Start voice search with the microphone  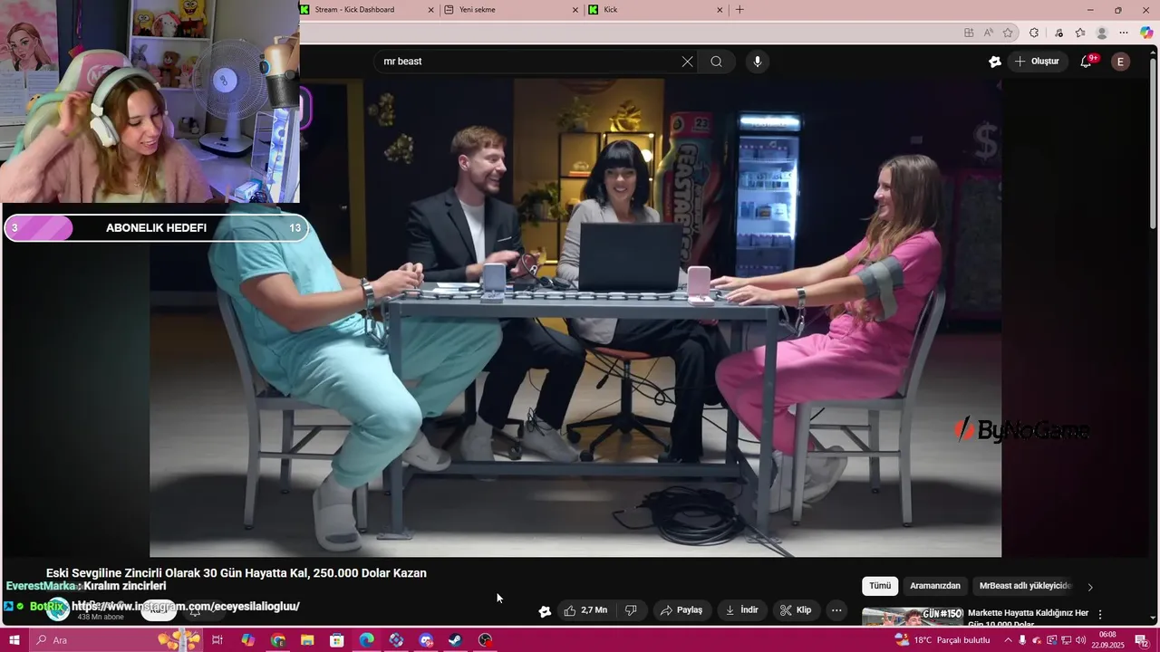[x=758, y=62]
